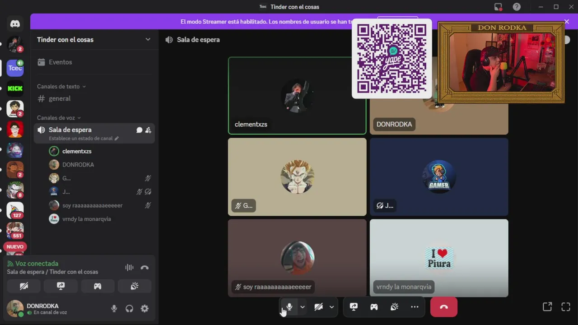Open microphone input options dropdown
The height and width of the screenshot is (325, 578).
pyautogui.click(x=303, y=307)
